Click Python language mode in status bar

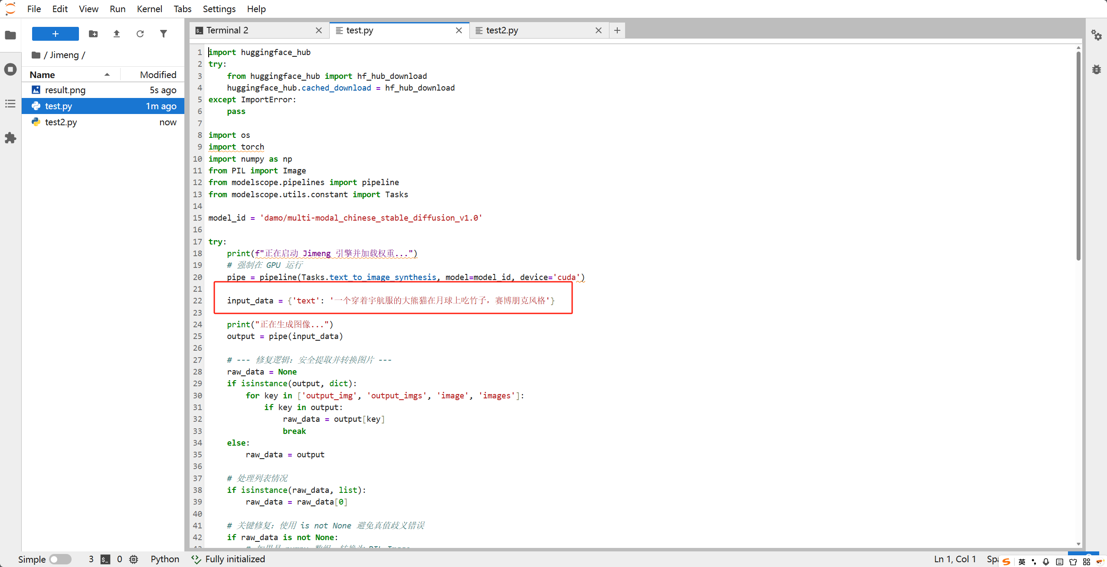[165, 559]
